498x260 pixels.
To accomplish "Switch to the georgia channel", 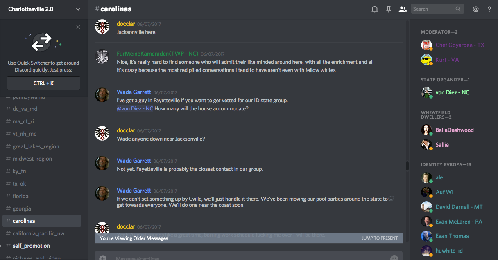I will pos(22,208).
